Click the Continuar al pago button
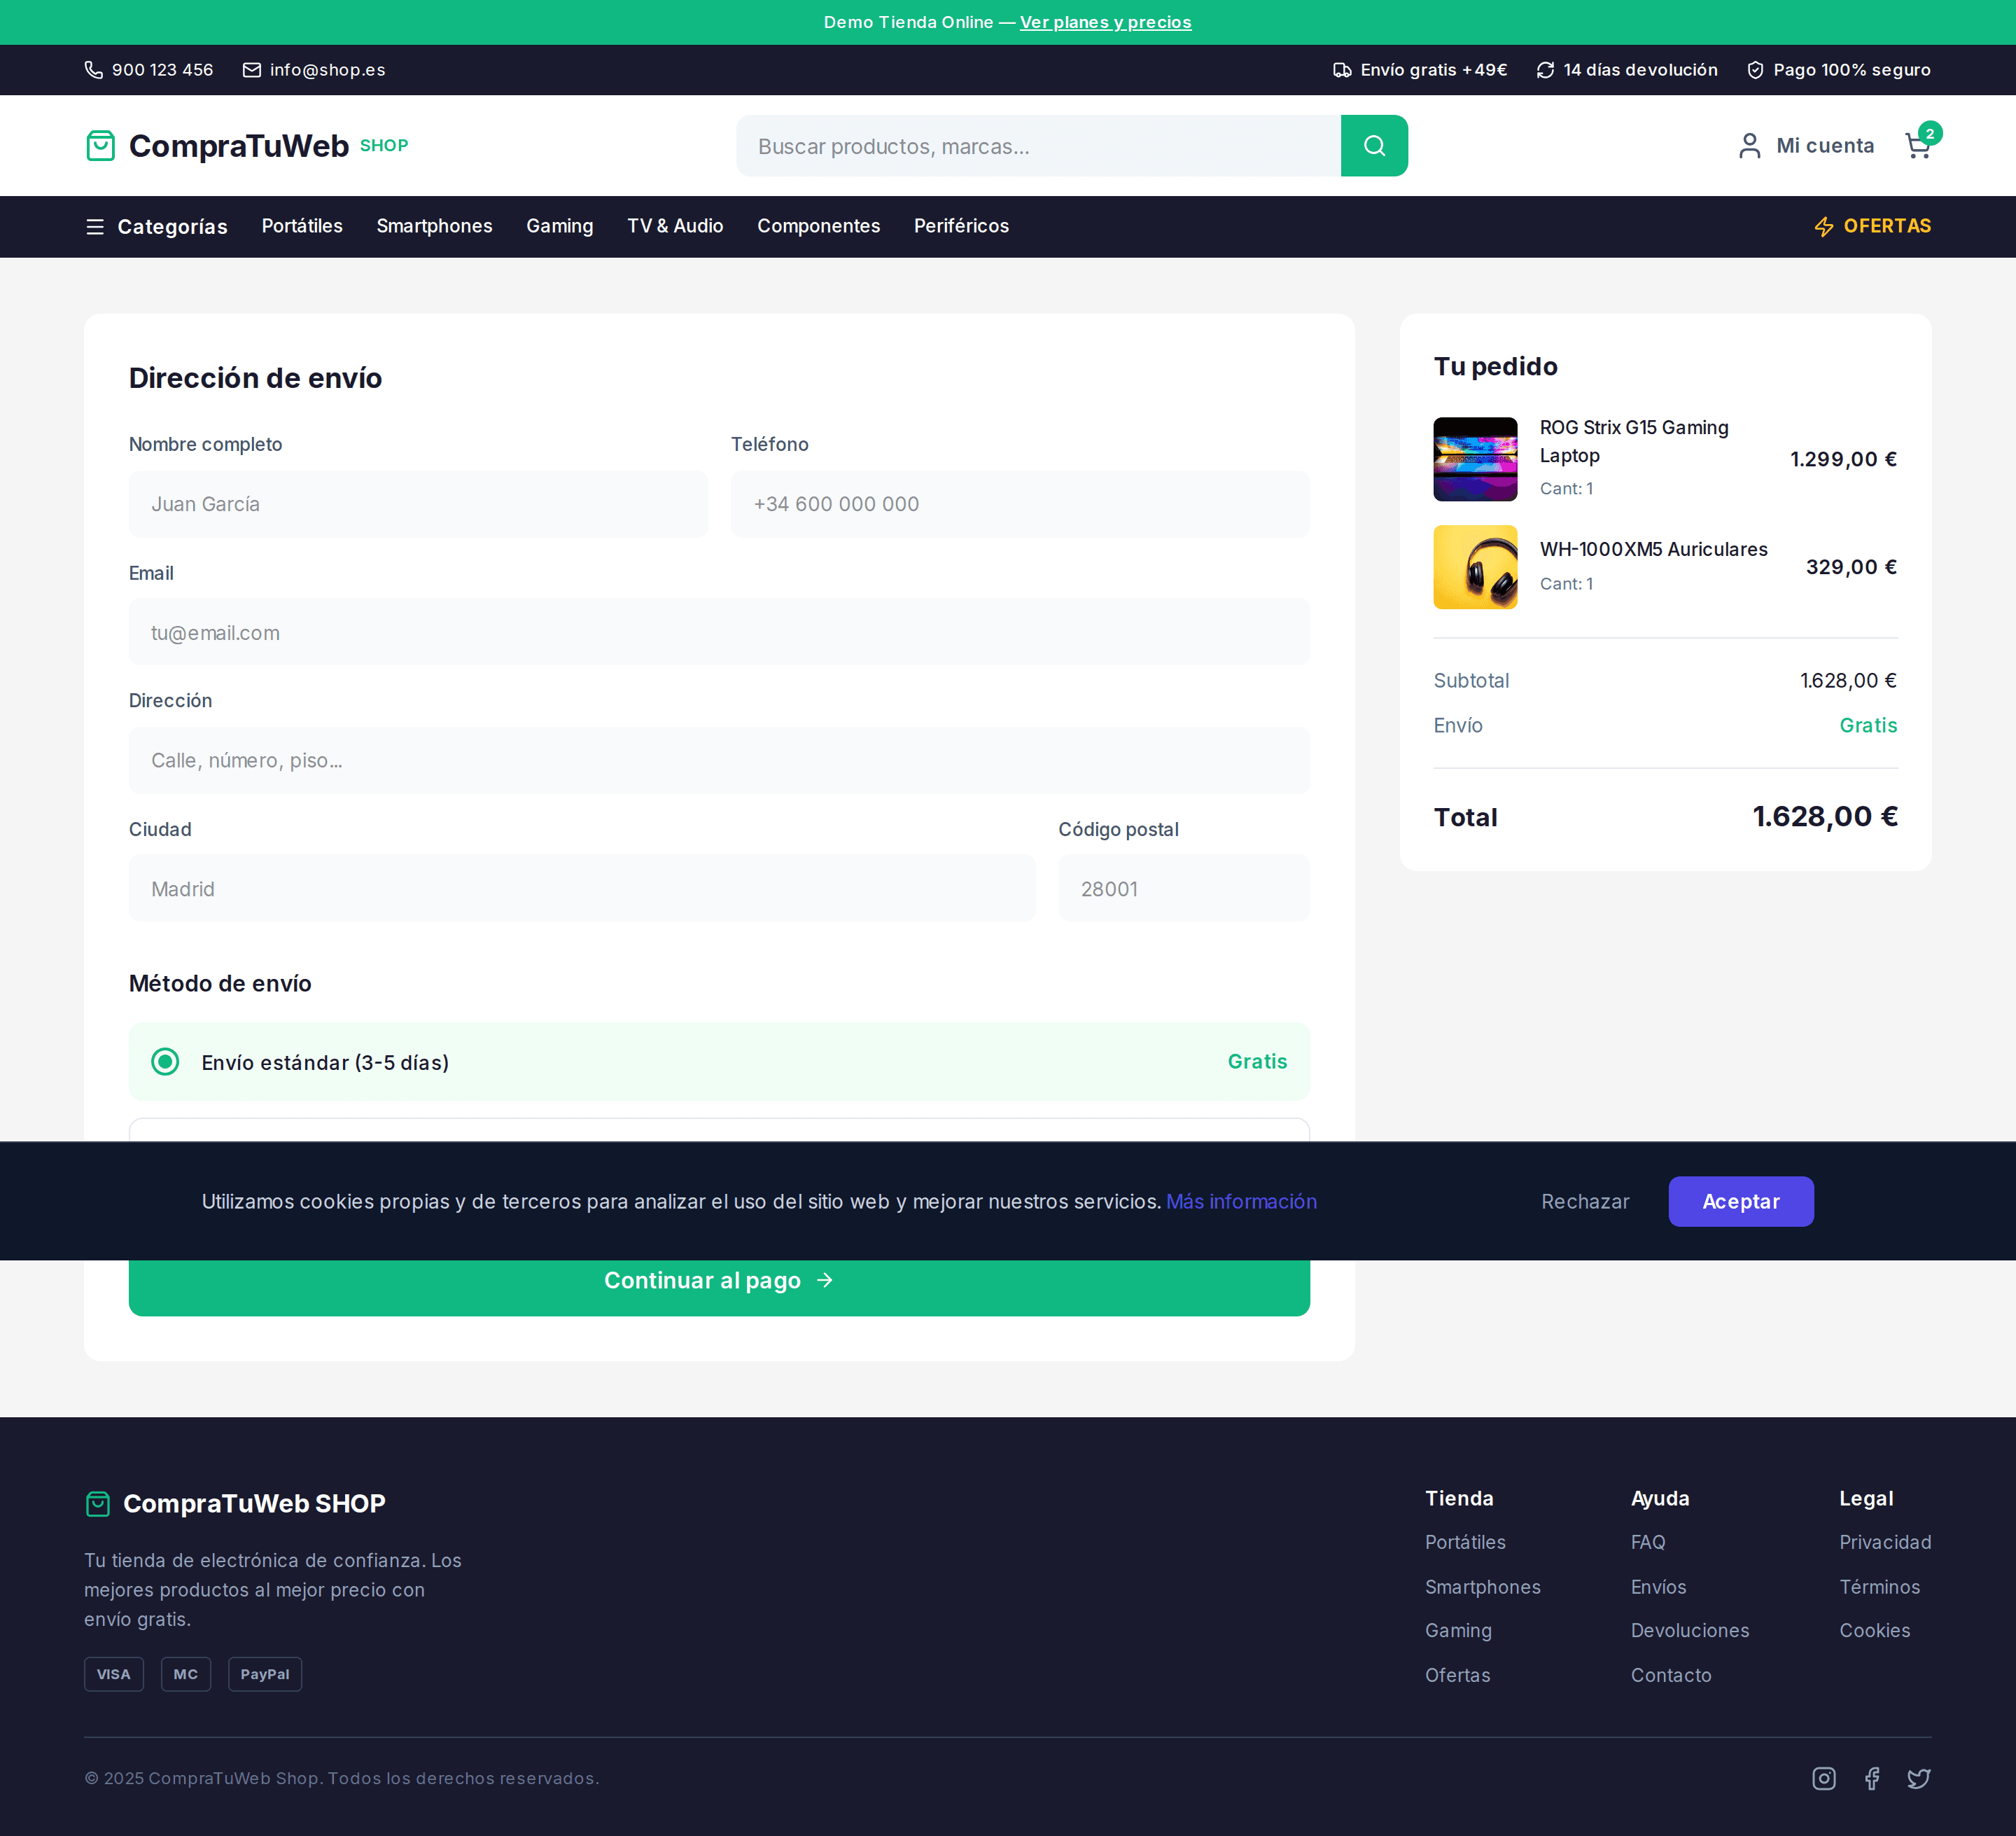This screenshot has height=1836, width=2016. click(718, 1281)
